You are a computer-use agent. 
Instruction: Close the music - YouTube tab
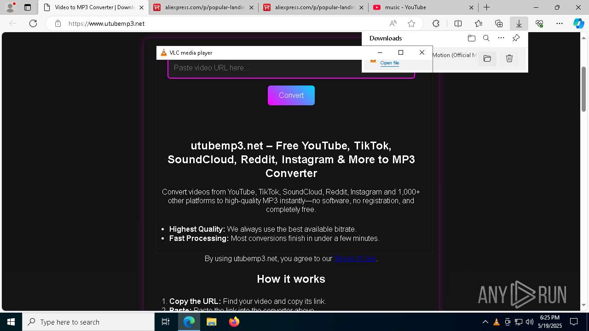472,7
